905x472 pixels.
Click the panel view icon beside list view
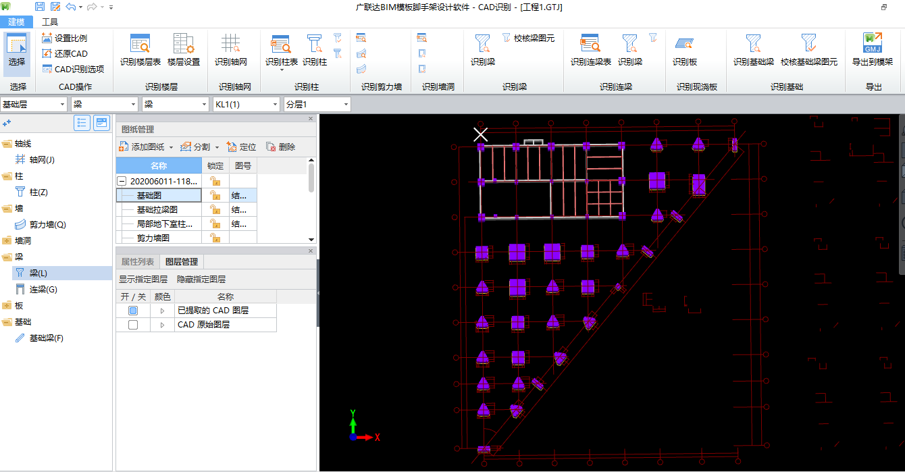pyautogui.click(x=101, y=122)
